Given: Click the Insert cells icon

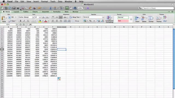Looking at the screenshot, I should (137, 18).
